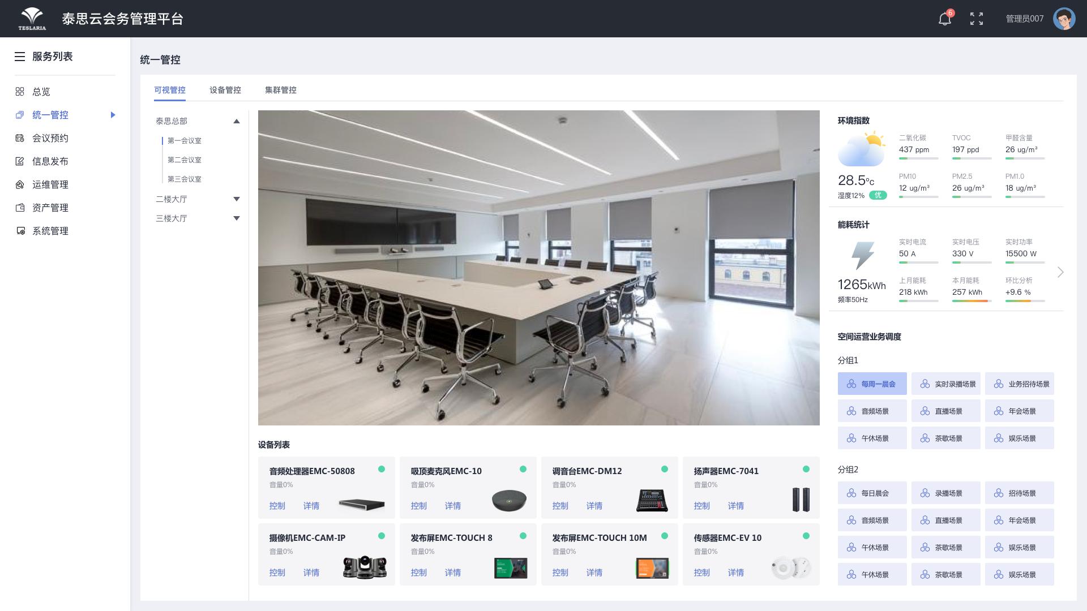1087x611 pixels.
Task: Expand the 三楼大厅 tree node
Action: pos(237,218)
